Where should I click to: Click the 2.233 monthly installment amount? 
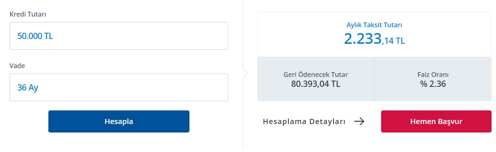(x=363, y=39)
